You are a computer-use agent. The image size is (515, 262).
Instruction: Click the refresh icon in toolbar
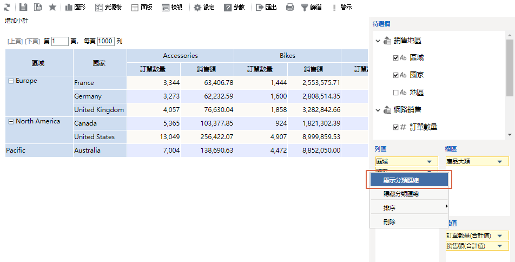coord(7,7)
